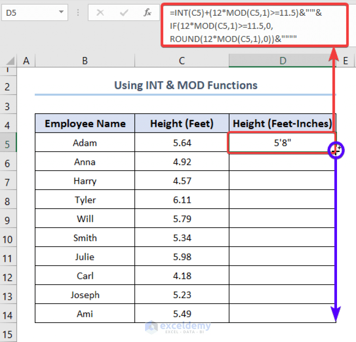356x342 pixels.
Task: Select column E header
Action: coord(345,61)
